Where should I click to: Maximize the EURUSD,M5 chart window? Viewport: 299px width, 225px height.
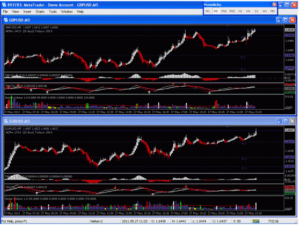pos(286,121)
